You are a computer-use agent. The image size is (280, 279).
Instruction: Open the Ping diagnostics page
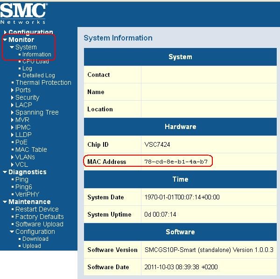[22, 179]
